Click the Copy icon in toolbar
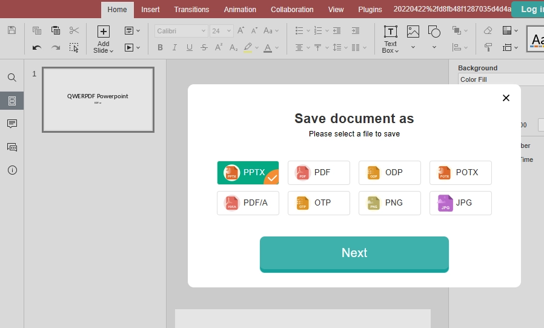544x328 pixels. (x=37, y=30)
